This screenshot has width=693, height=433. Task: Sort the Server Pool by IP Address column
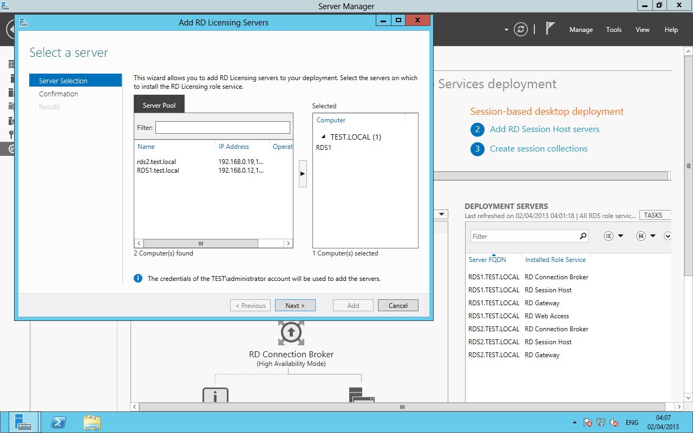coord(234,147)
